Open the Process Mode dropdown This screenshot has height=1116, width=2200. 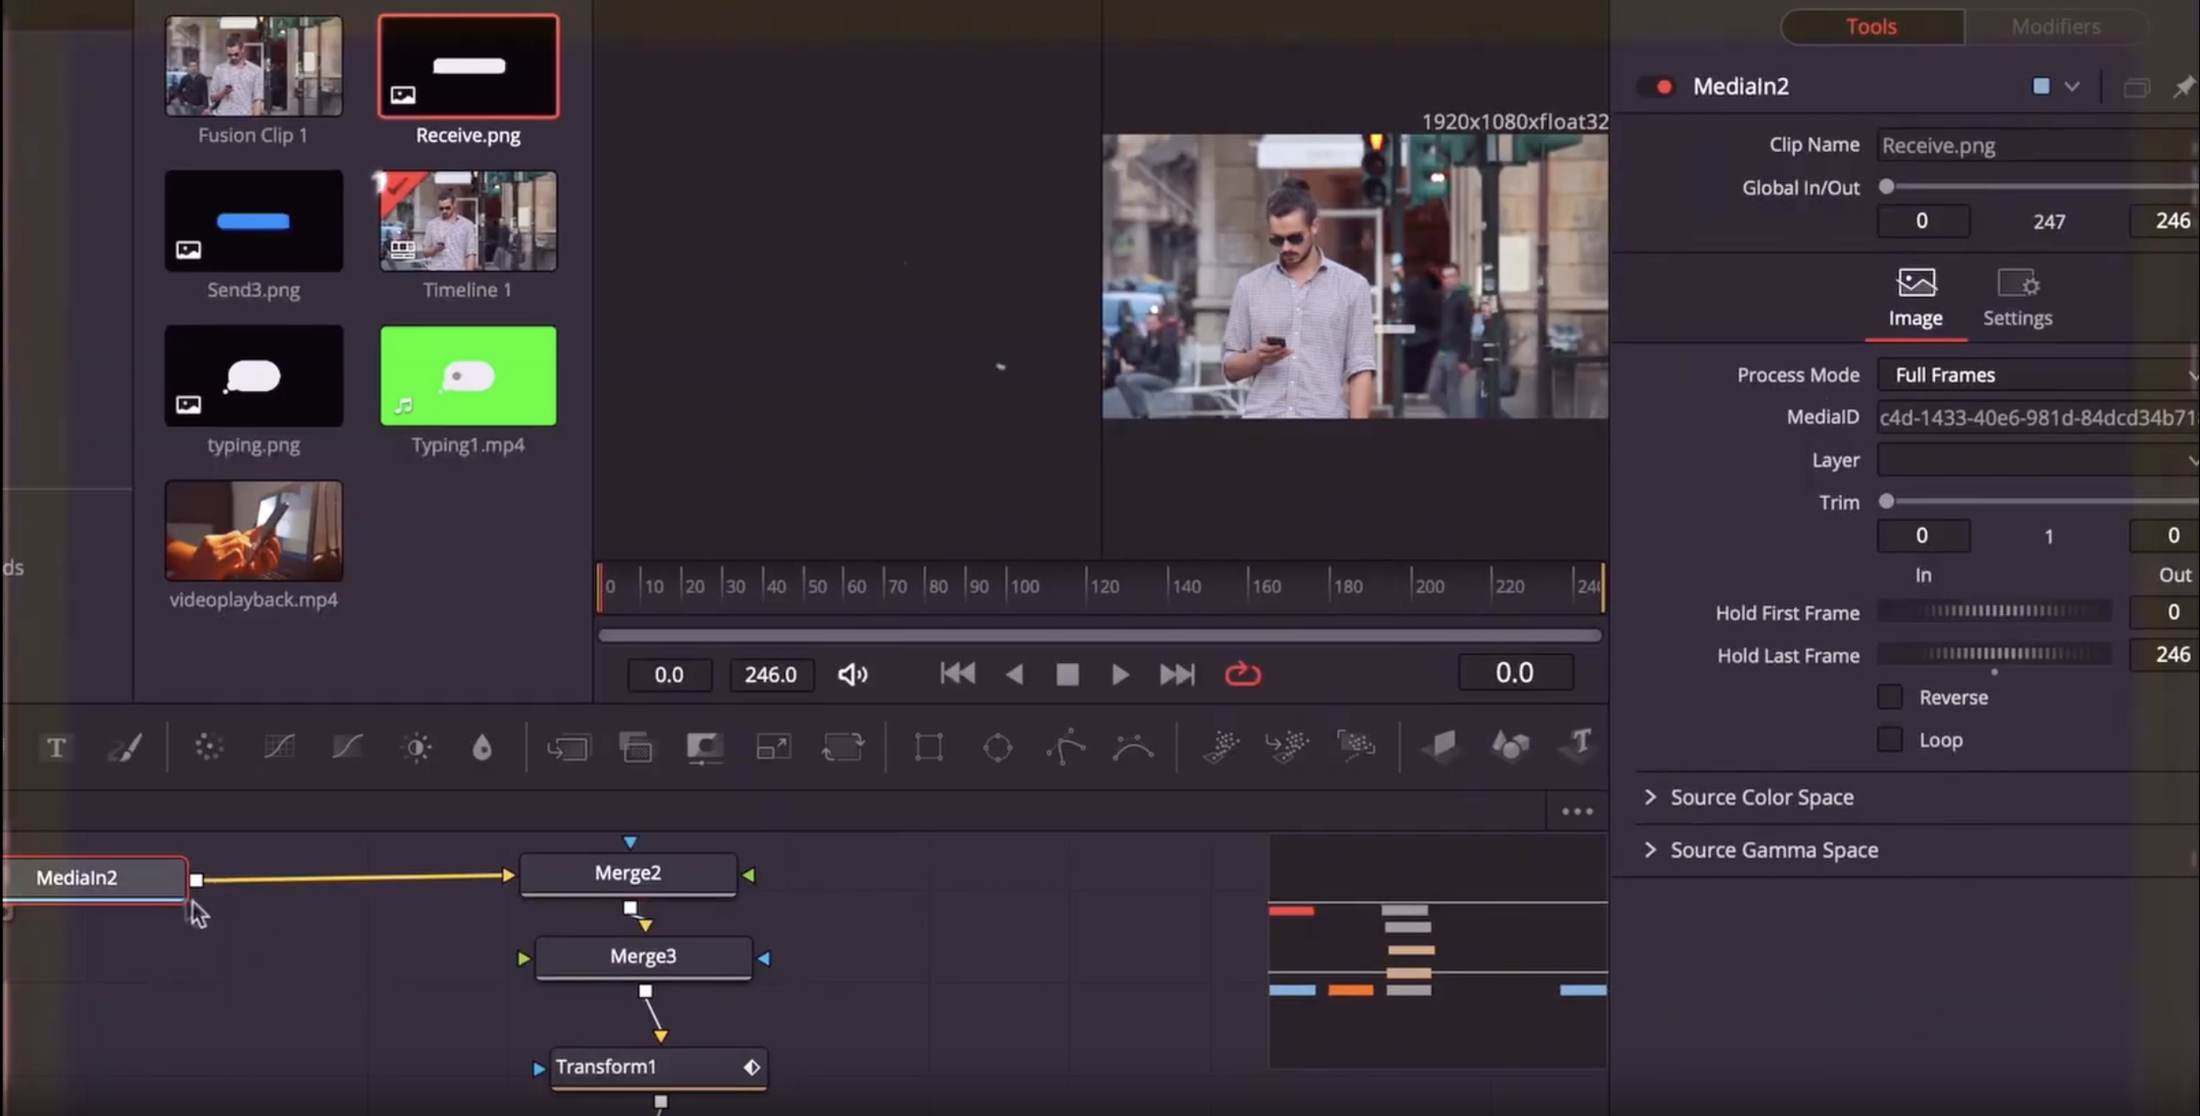coord(2037,375)
